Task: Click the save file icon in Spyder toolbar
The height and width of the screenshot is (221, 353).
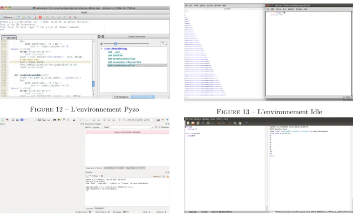Action: click(40, 120)
